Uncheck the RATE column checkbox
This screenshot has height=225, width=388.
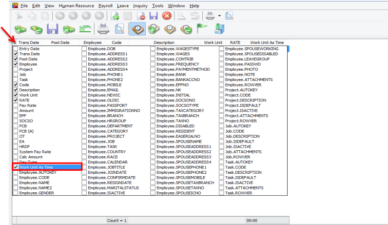[16, 100]
